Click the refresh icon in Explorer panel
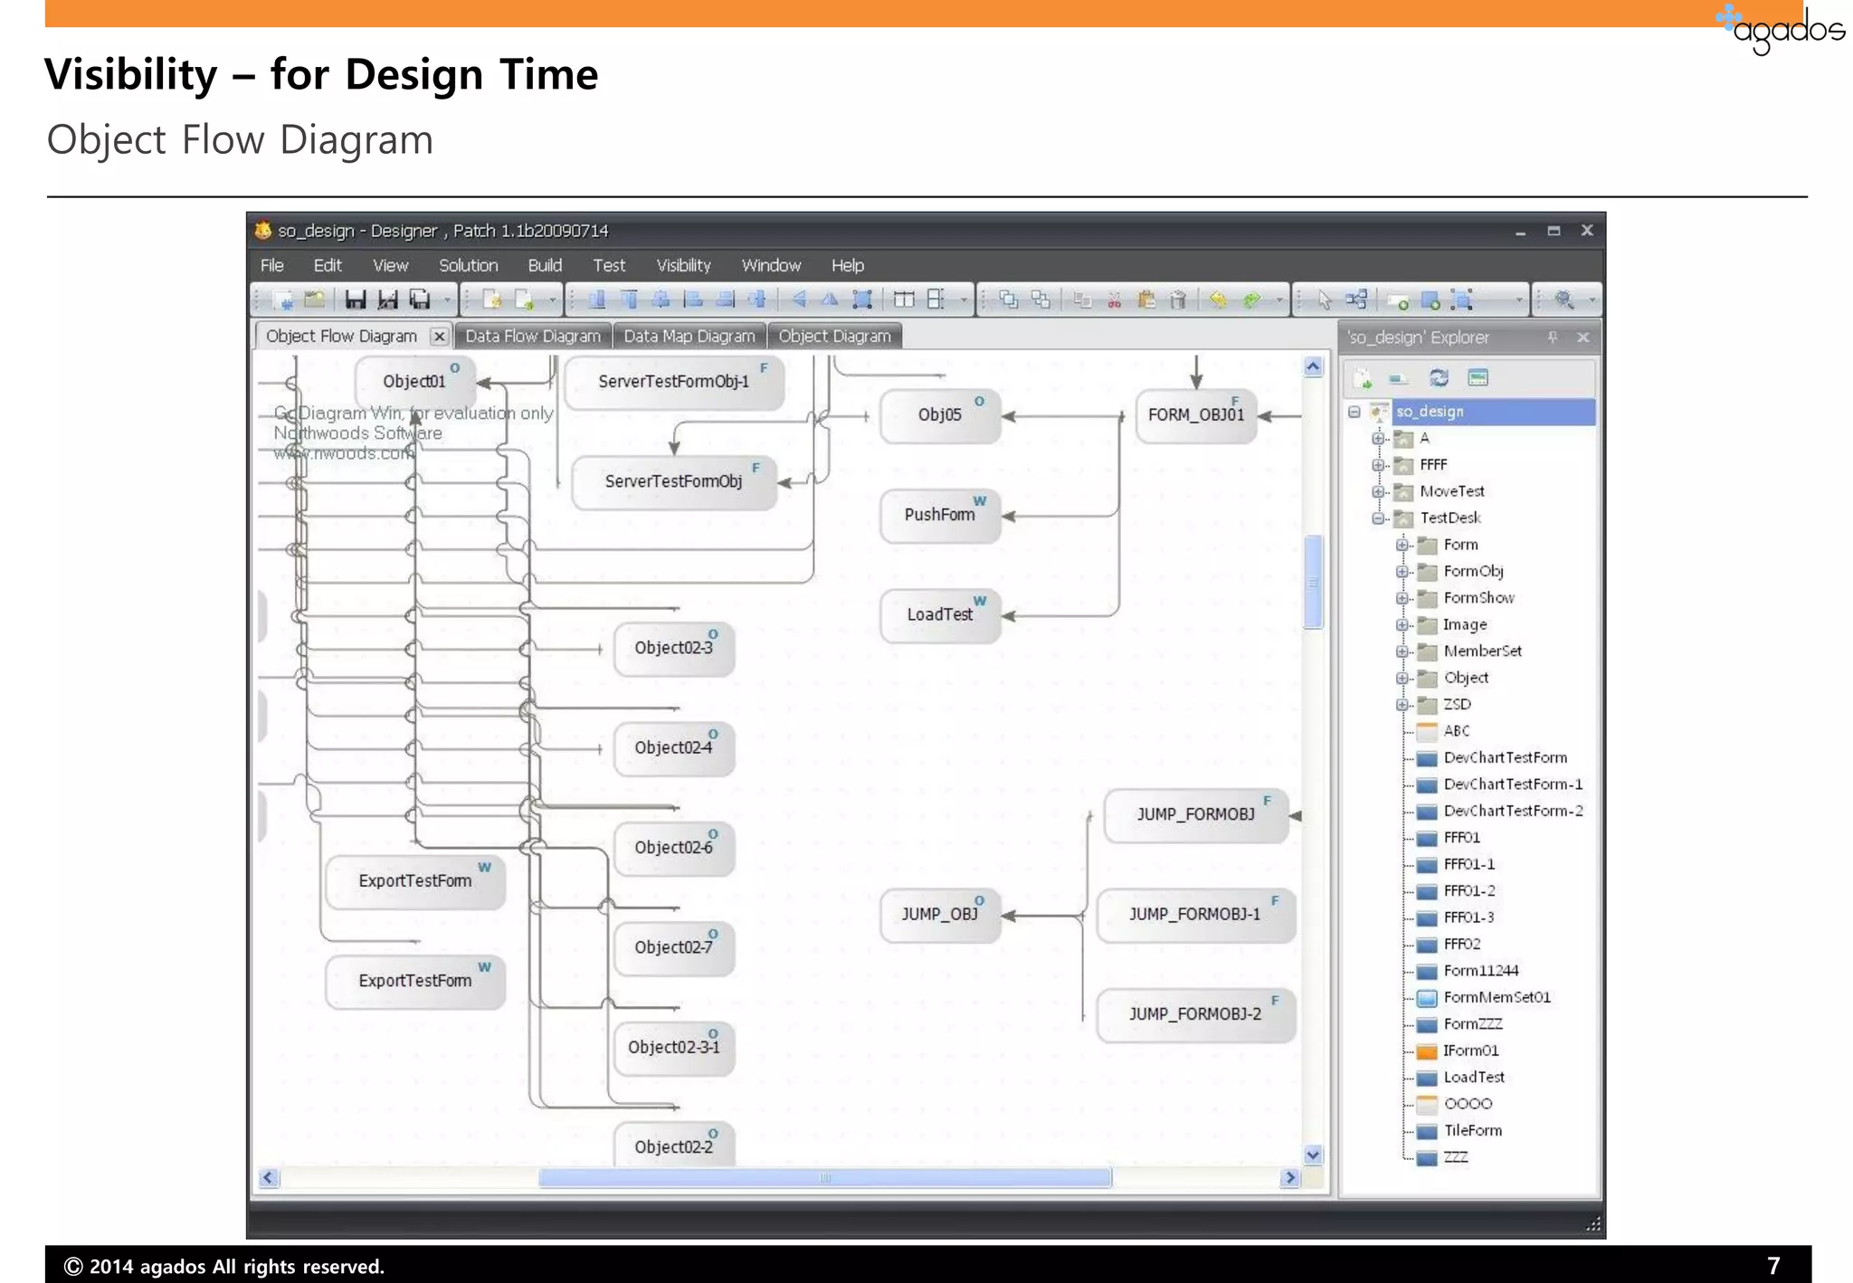Viewport: 1853px width, 1283px height. coord(1439,377)
